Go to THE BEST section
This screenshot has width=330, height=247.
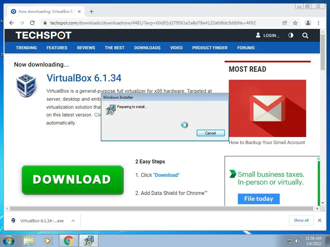115,48
